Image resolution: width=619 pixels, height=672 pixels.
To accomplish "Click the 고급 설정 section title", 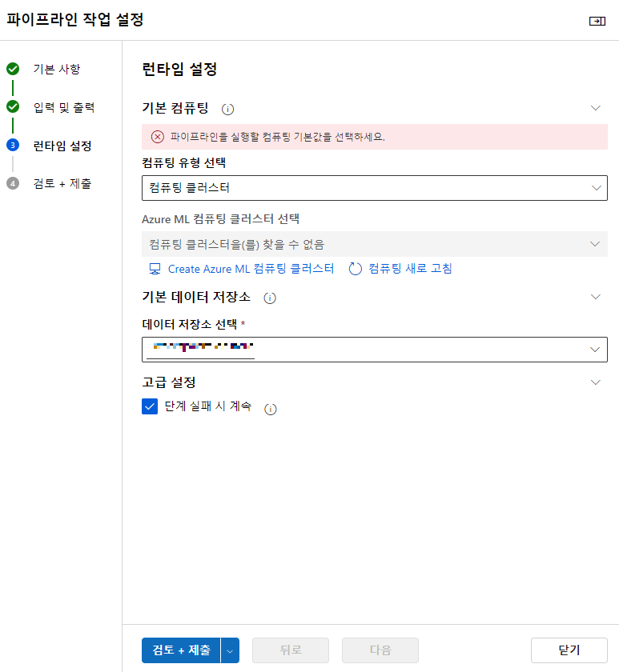I will pyautogui.click(x=169, y=382).
